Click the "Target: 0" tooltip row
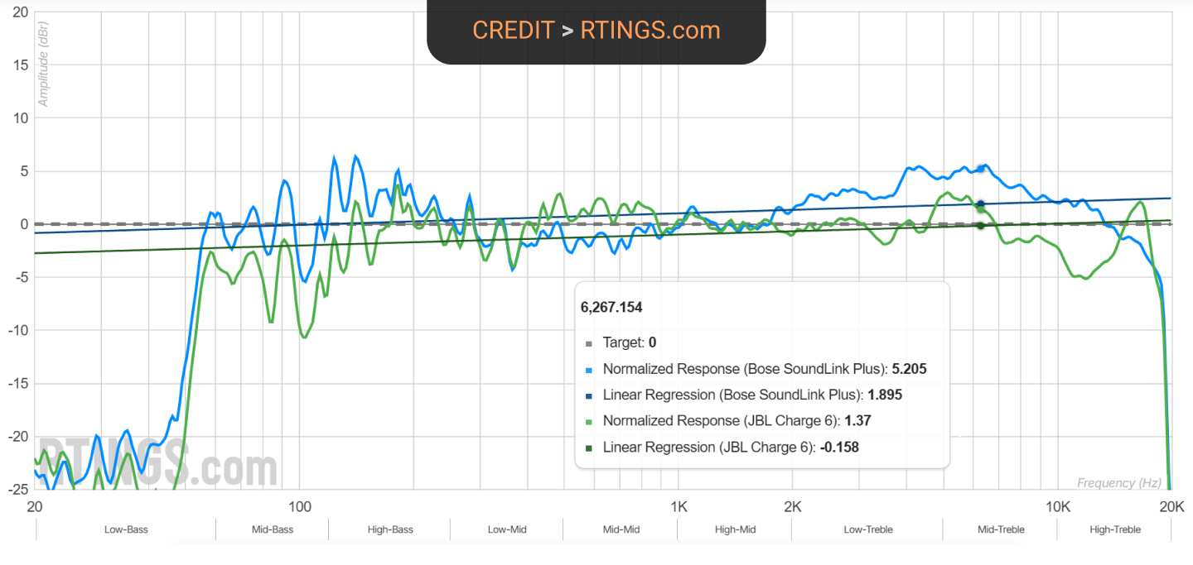 630,342
